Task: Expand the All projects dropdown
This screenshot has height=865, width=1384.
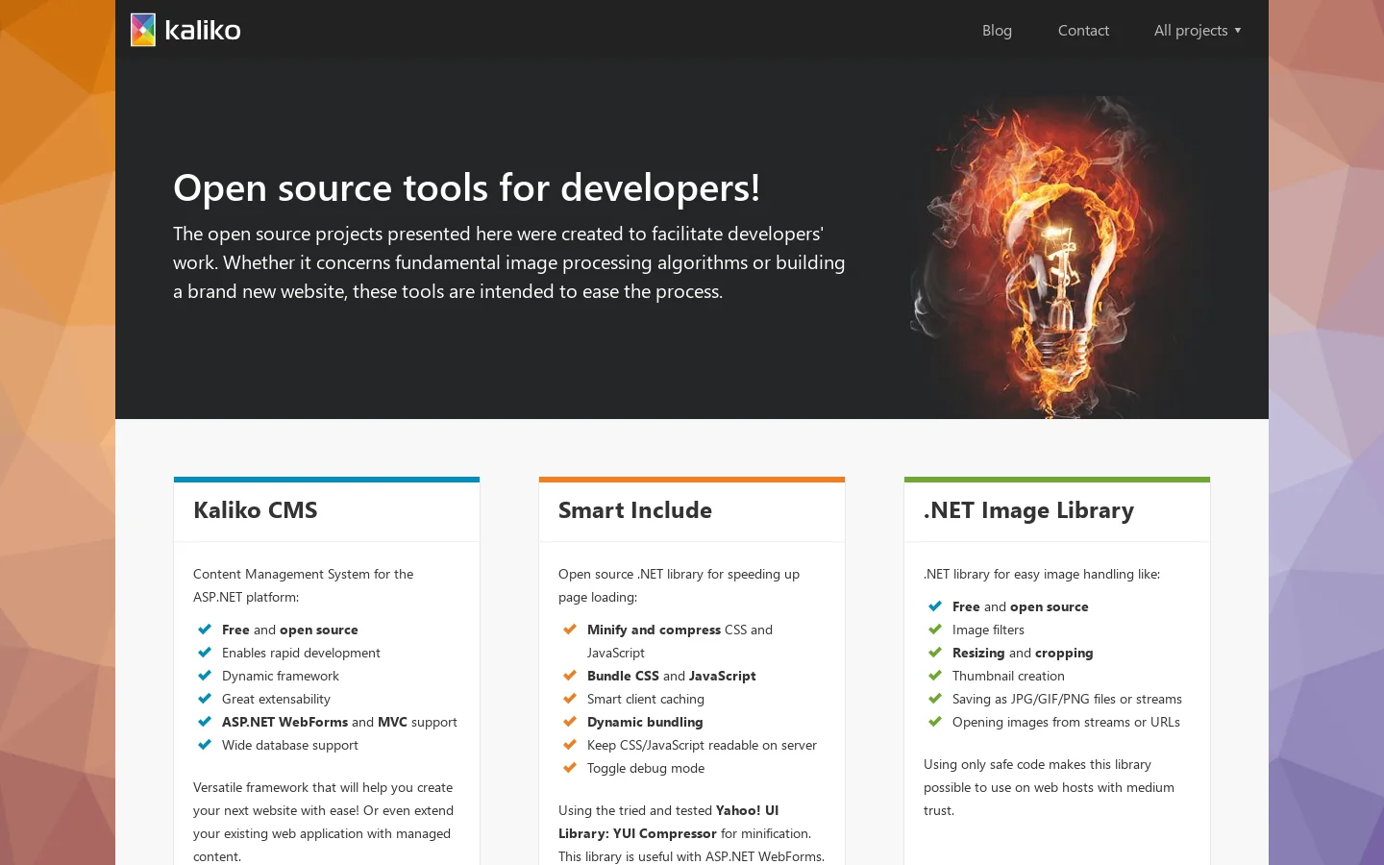Action: (x=1198, y=31)
